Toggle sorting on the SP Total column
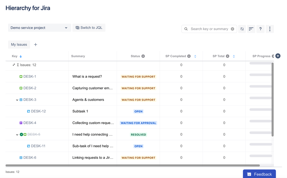This screenshot has width=287, height=178. [x=234, y=56]
